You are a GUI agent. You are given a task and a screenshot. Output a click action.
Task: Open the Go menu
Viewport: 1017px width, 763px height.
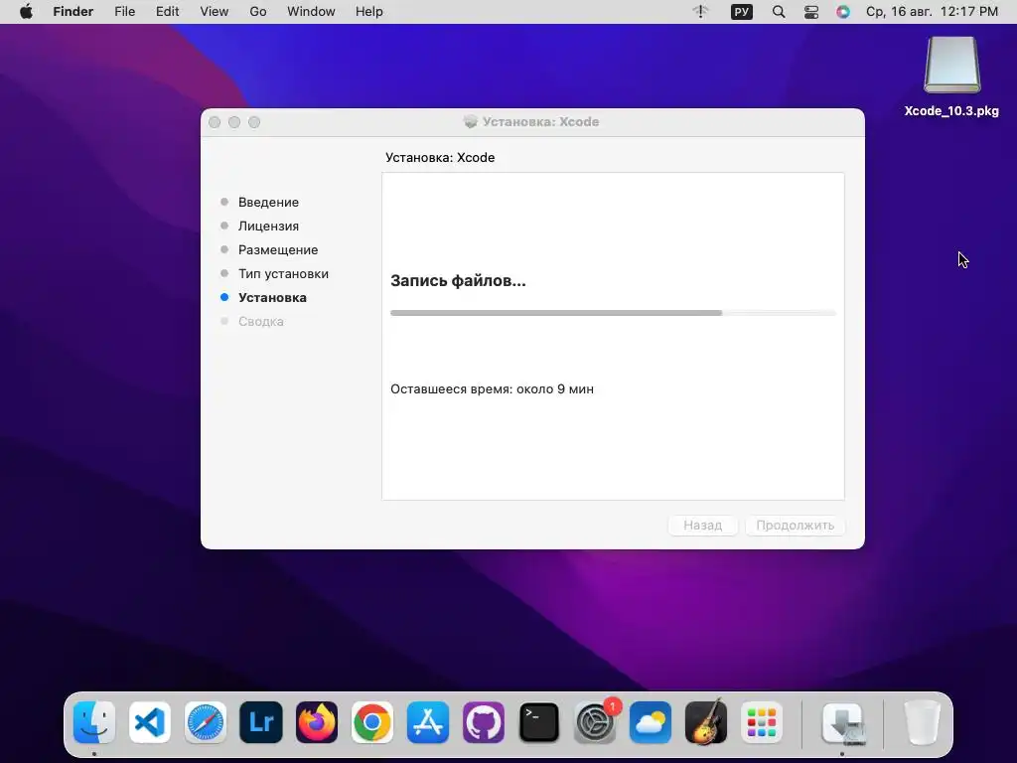click(258, 12)
